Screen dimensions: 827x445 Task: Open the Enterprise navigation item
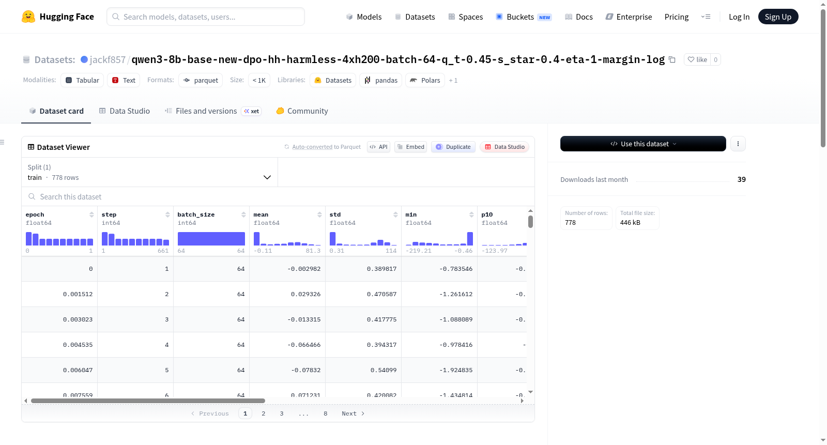[x=629, y=17]
